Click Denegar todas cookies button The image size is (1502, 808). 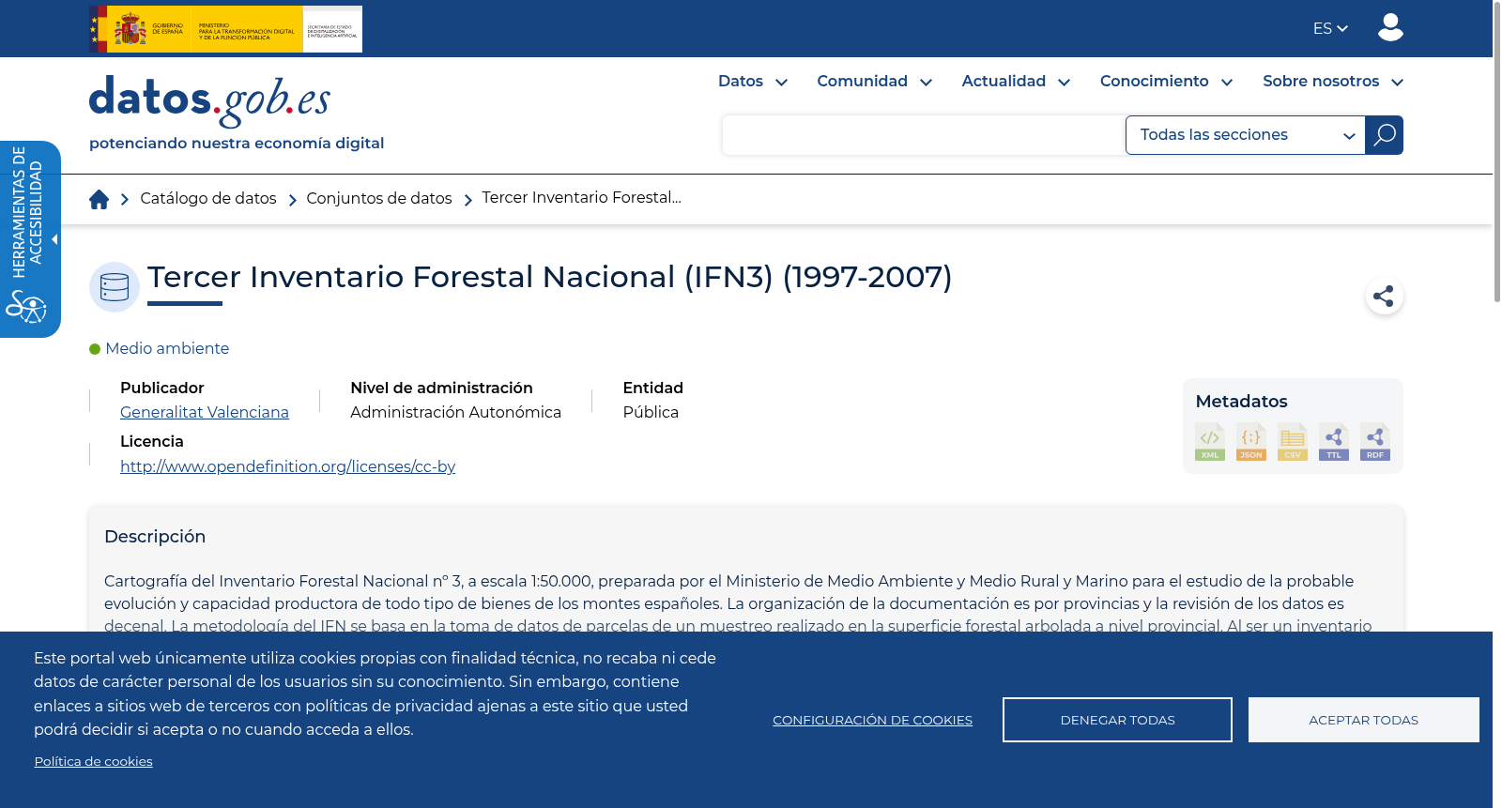(1117, 720)
